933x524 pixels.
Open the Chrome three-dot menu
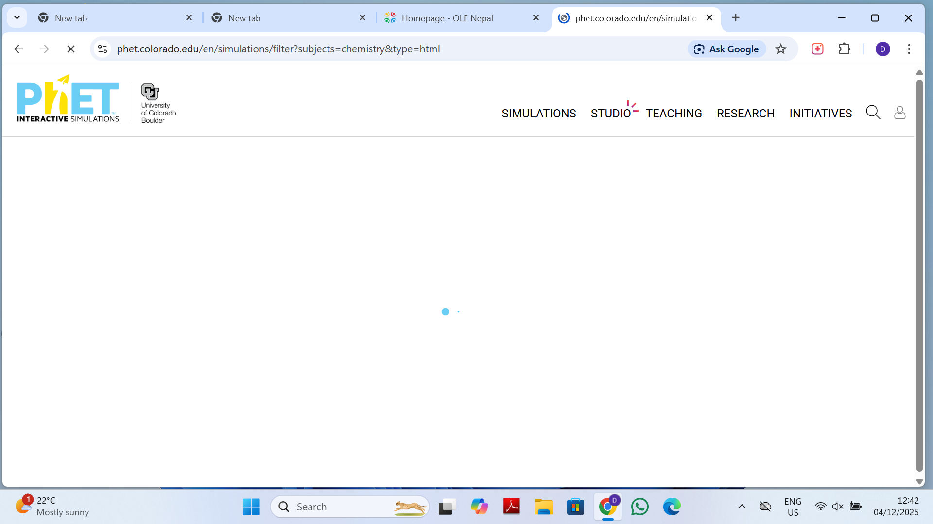point(909,49)
